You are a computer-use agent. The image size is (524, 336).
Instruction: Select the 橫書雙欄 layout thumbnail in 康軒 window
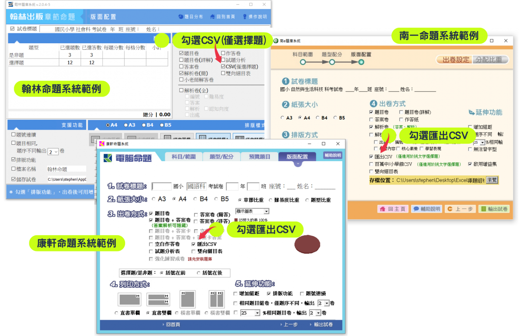click(216, 299)
